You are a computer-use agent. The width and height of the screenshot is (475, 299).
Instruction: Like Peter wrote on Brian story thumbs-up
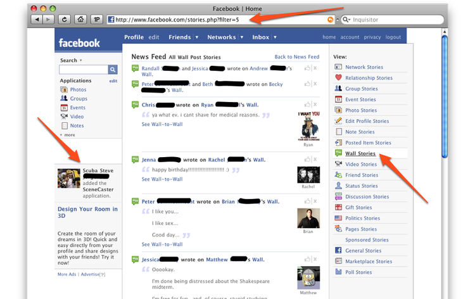click(x=307, y=201)
